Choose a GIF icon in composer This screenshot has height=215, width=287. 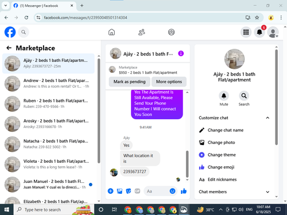(137, 191)
